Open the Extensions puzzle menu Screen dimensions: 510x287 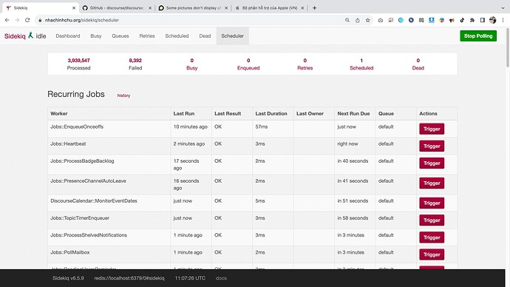pos(472,20)
